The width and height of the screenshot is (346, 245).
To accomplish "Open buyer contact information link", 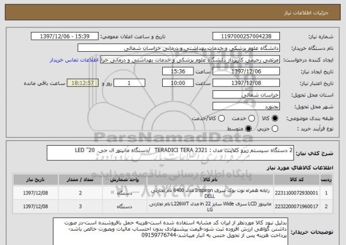I will [74, 60].
